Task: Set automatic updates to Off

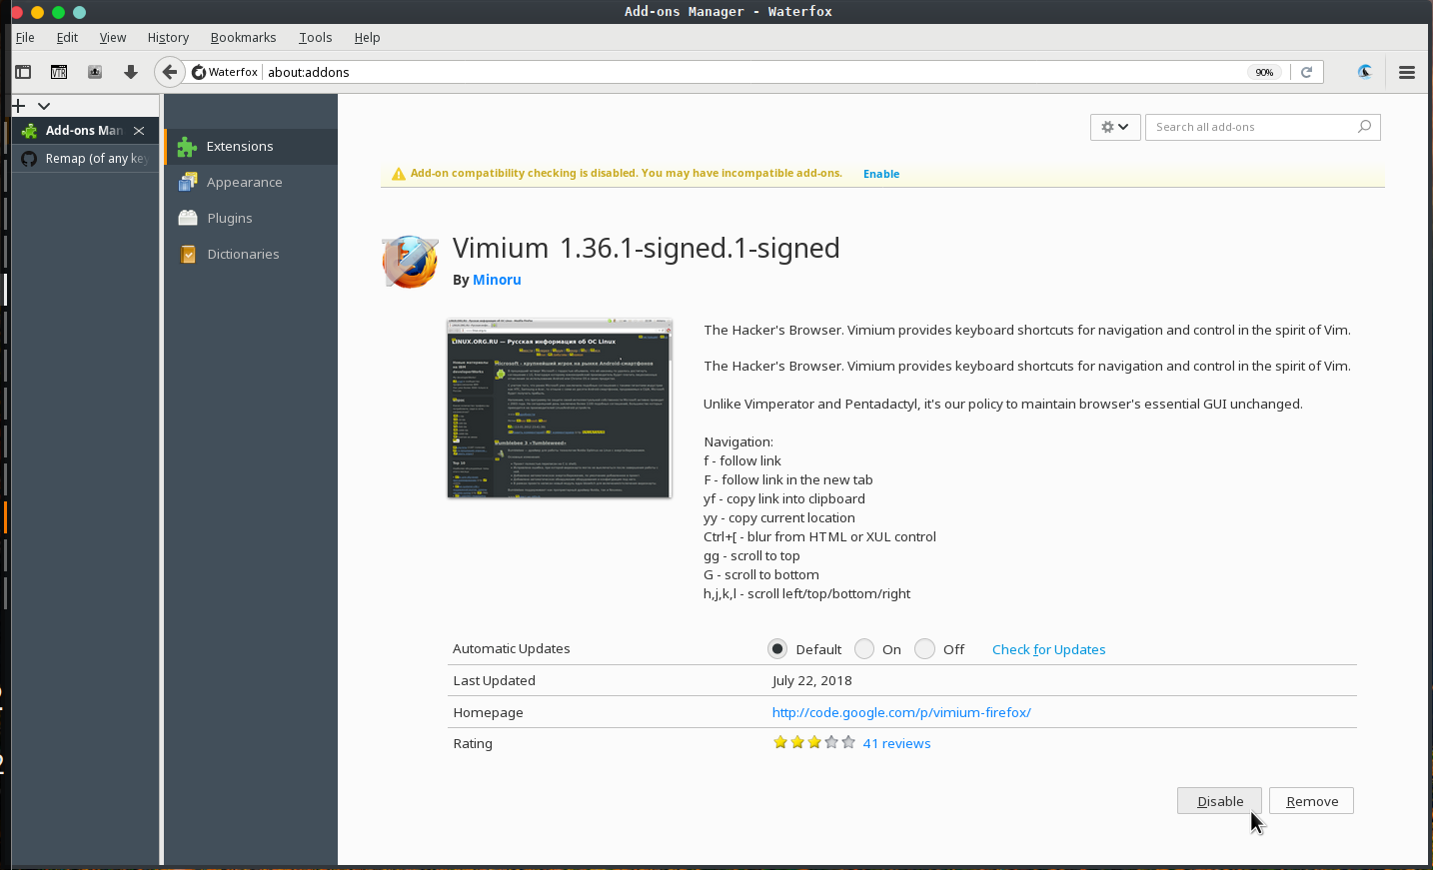Action: [x=924, y=648]
